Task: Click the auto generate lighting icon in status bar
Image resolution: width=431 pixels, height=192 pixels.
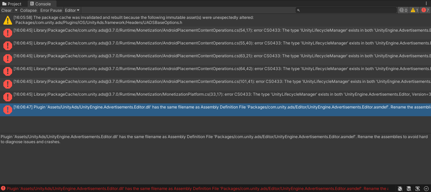Action: pyautogui.click(x=418, y=189)
